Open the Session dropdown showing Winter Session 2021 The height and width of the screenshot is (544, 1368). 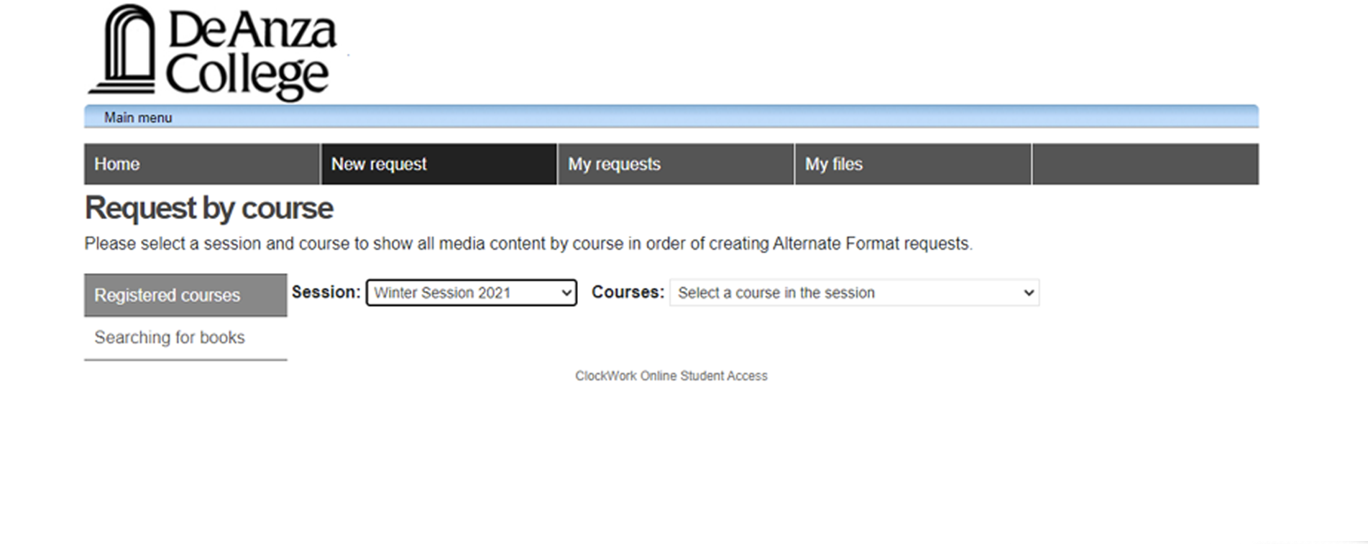click(460, 293)
